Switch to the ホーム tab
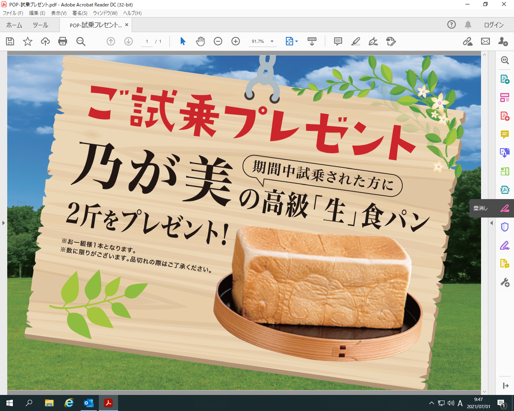Image resolution: width=514 pixels, height=411 pixels. tap(14, 25)
